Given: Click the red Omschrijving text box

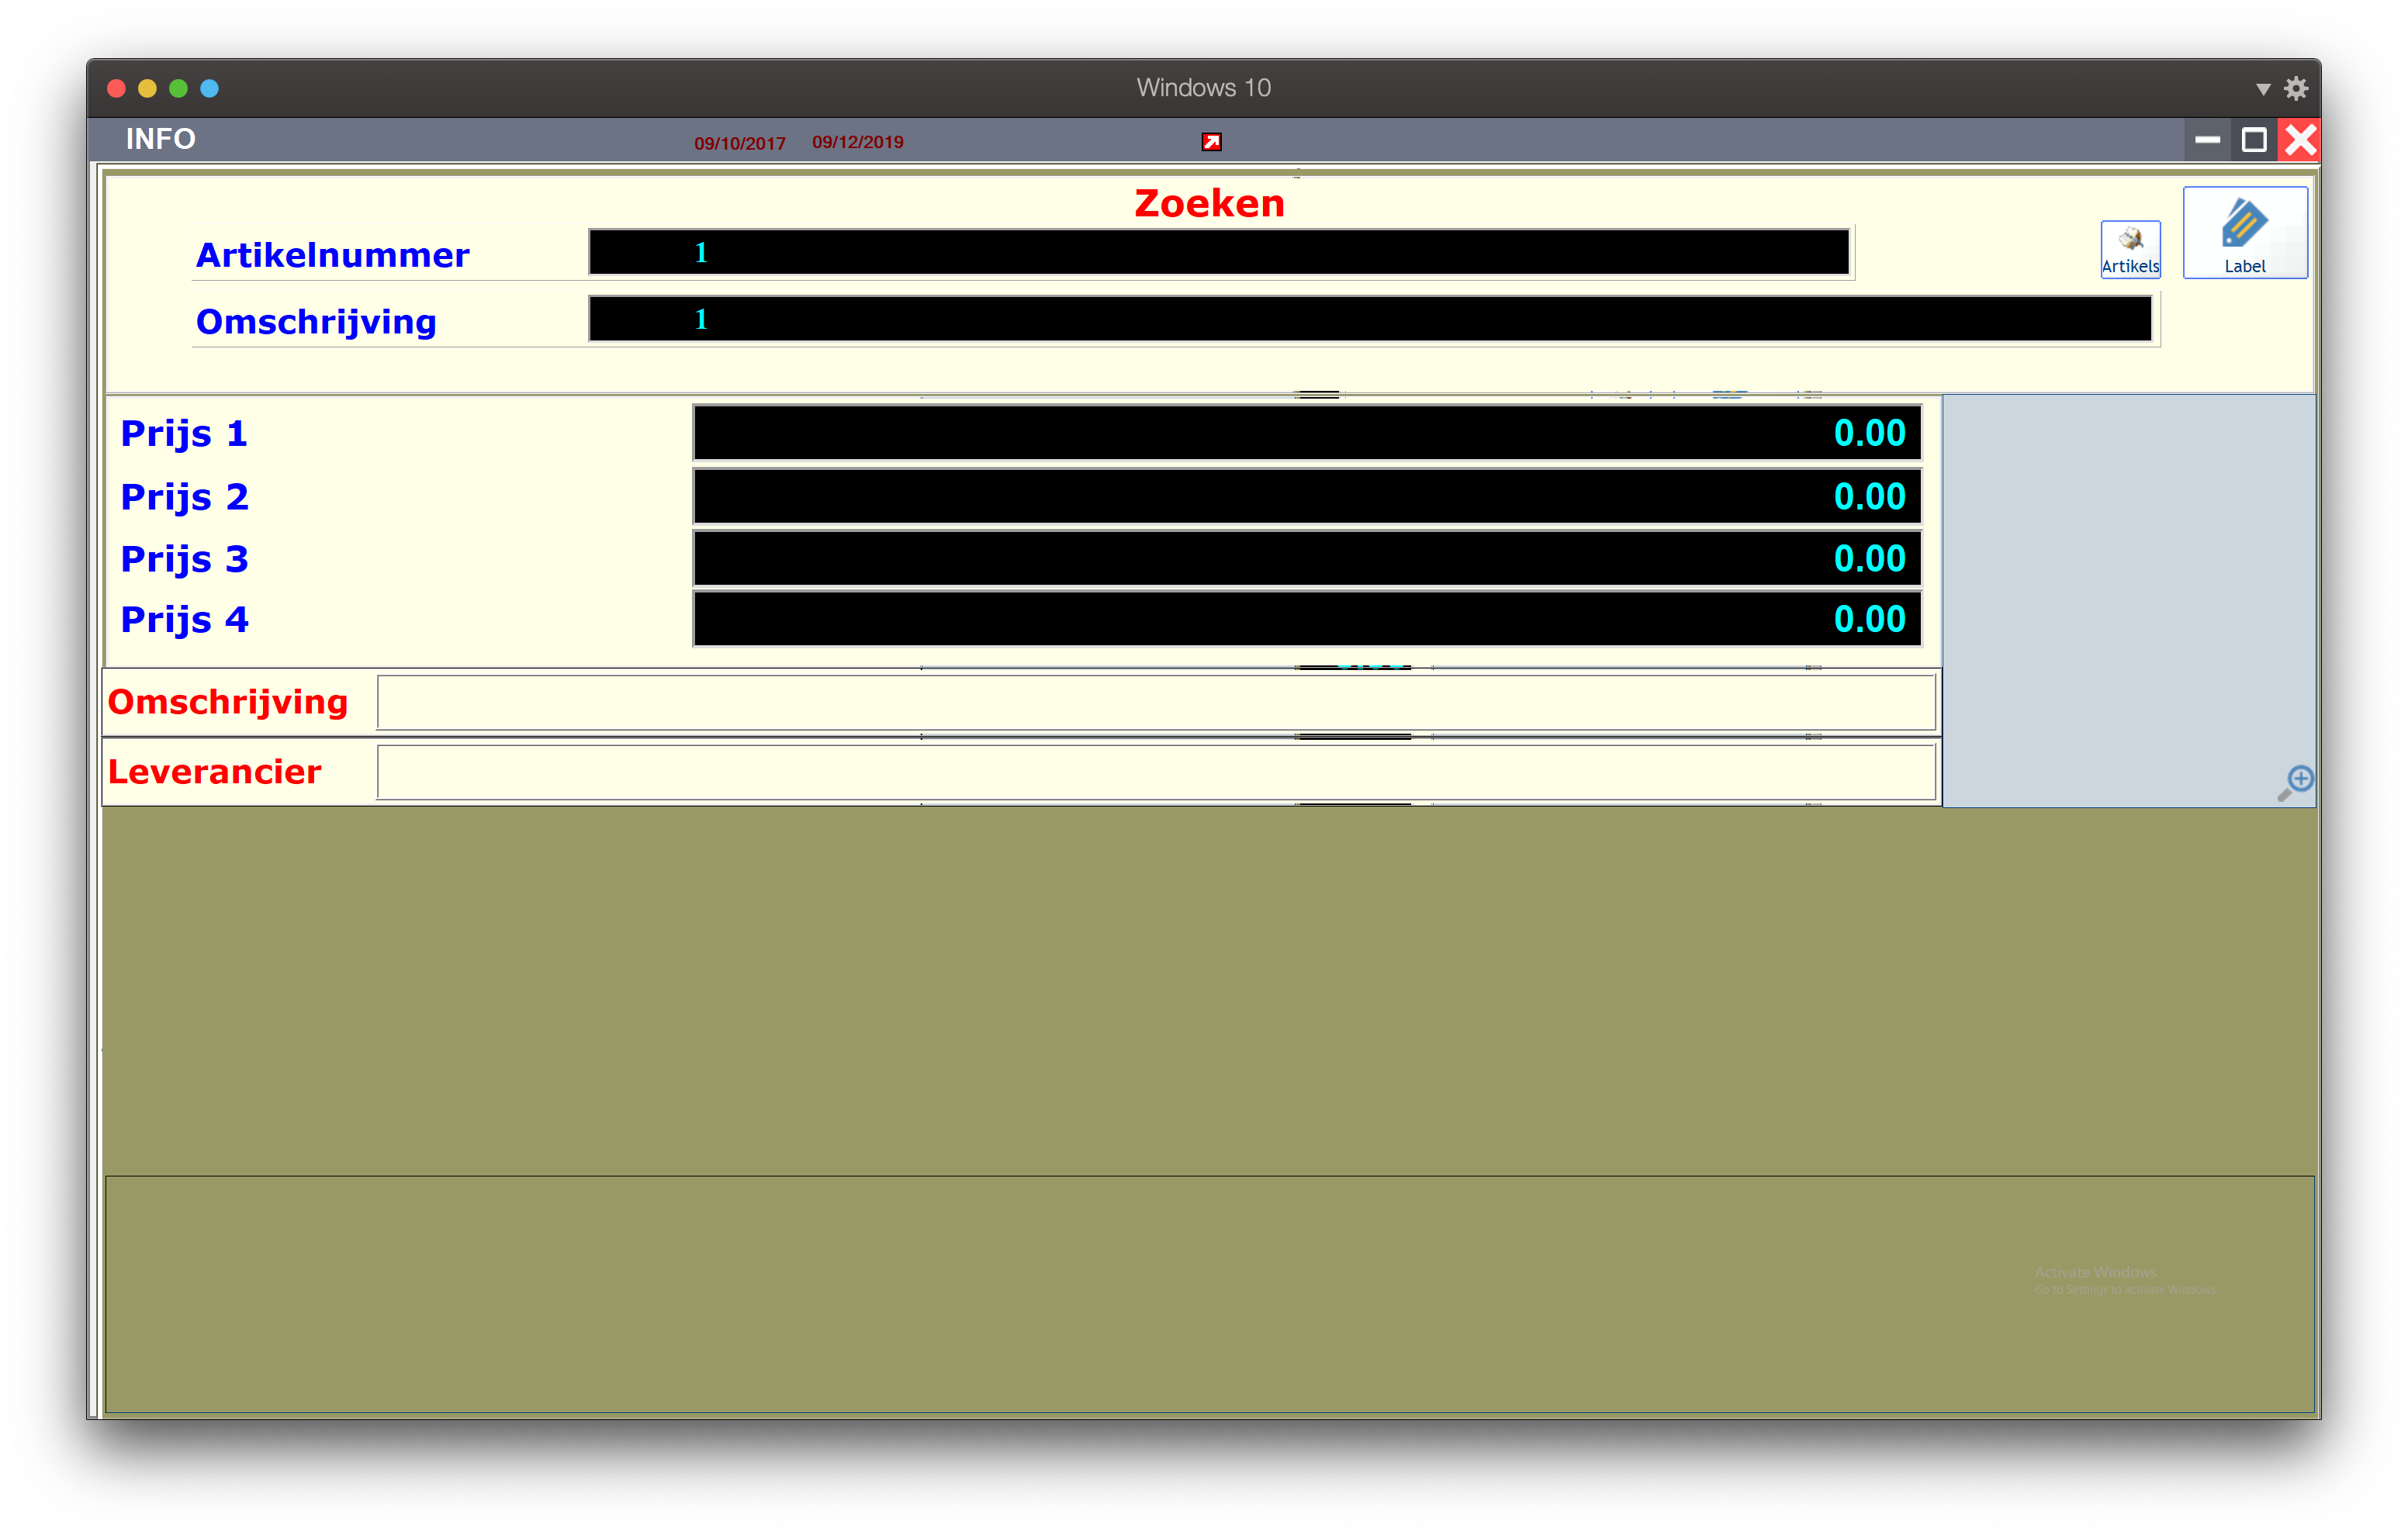Looking at the screenshot, I should coord(1155,702).
